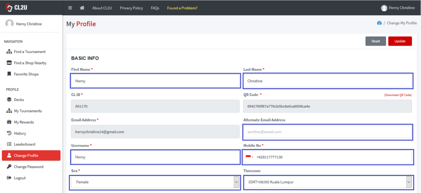The width and height of the screenshot is (421, 193).
Task: Click the Find a Shop Nearby store icon
Action: click(9, 63)
